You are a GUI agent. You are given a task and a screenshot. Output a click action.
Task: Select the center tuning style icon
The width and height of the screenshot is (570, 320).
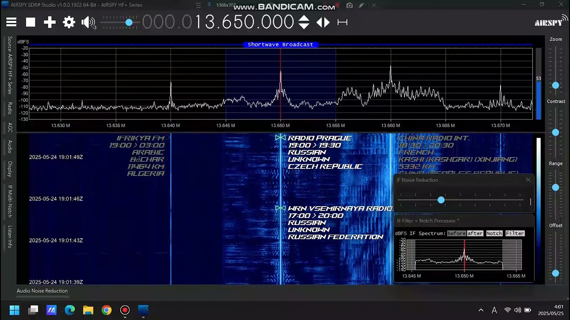[x=342, y=22]
